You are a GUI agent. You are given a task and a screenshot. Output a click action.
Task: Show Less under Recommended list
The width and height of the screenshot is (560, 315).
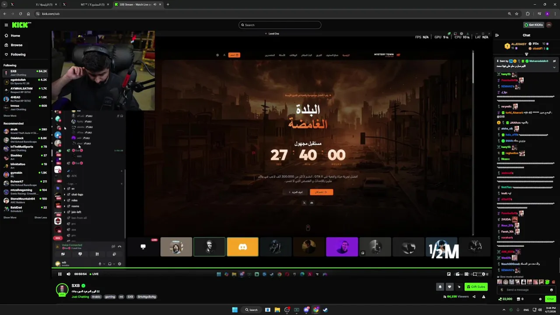coord(41,217)
